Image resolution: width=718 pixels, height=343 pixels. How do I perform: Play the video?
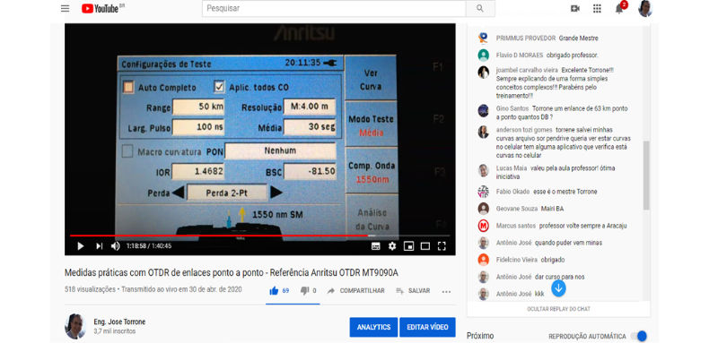[x=81, y=246]
